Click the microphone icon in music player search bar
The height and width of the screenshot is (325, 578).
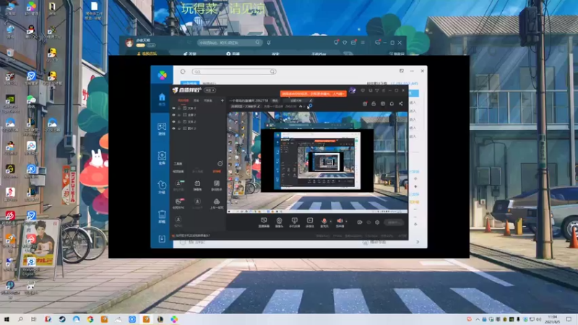269,43
